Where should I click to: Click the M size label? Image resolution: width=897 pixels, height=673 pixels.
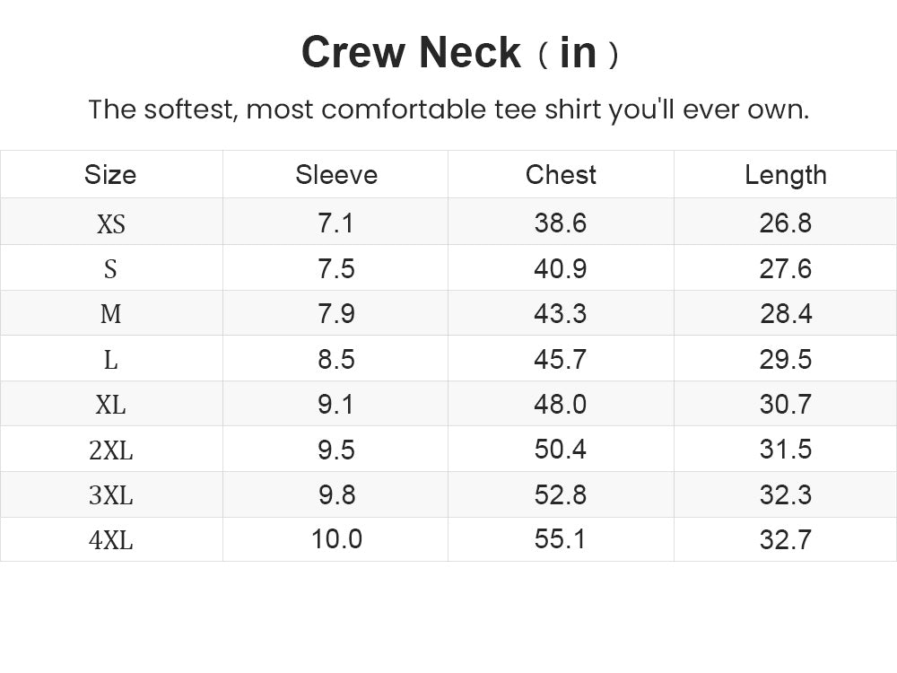(x=111, y=313)
